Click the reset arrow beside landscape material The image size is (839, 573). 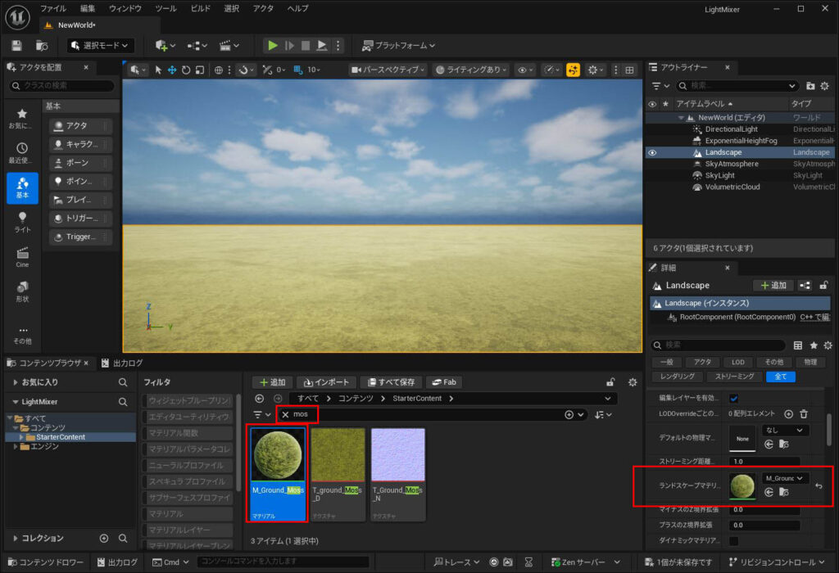click(x=819, y=486)
